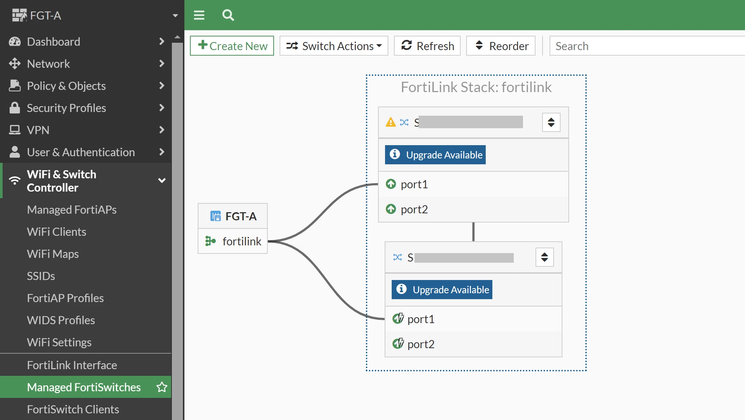Click the Network arrows icon
The width and height of the screenshot is (745, 420).
coord(15,64)
